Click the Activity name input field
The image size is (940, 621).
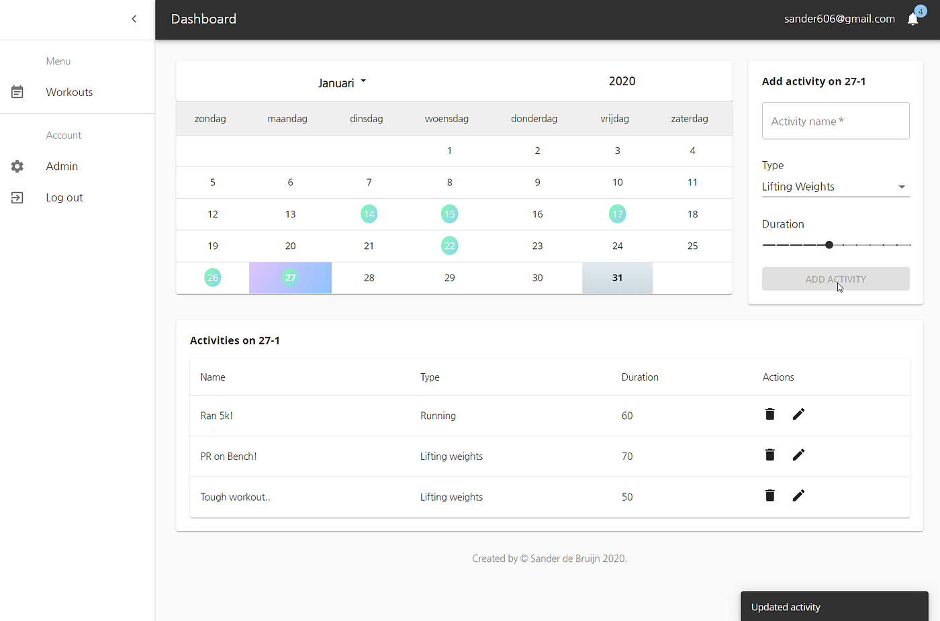(835, 121)
